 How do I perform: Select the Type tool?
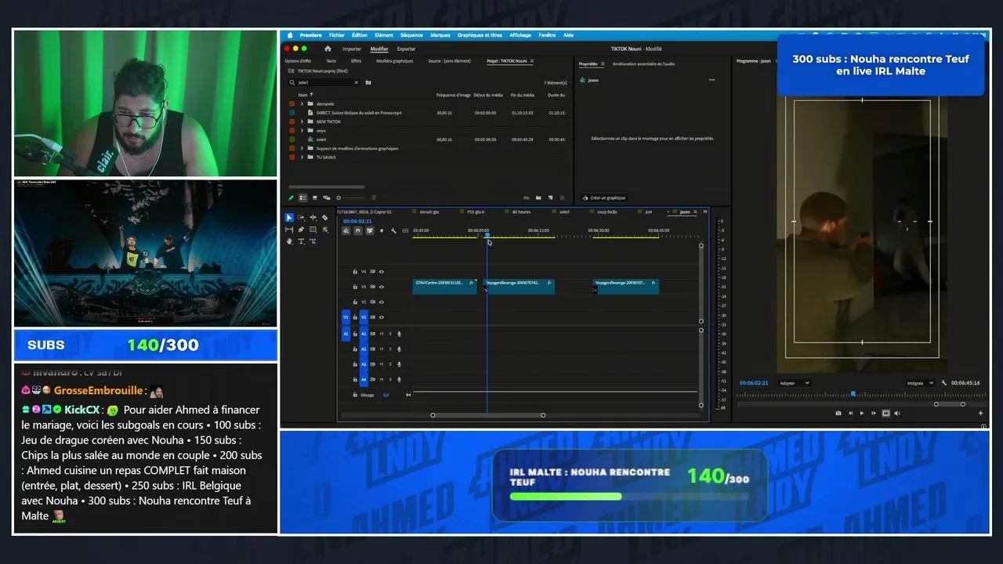tap(301, 241)
